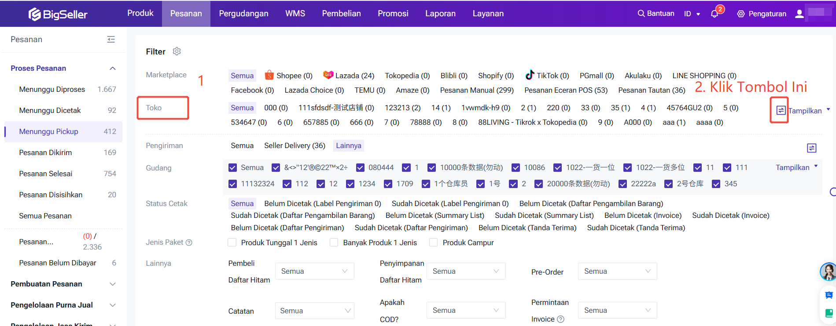The image size is (836, 326).
Task: Enable Produk Tunggal 1 Jenis checkbox
Action: pos(232,243)
